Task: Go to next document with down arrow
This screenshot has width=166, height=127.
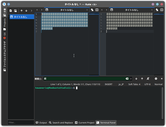Action: [x=26, y=11]
